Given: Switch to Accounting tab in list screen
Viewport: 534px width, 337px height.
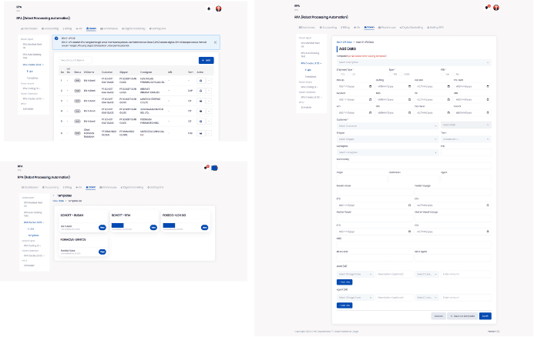Looking at the screenshot, I should (50, 28).
